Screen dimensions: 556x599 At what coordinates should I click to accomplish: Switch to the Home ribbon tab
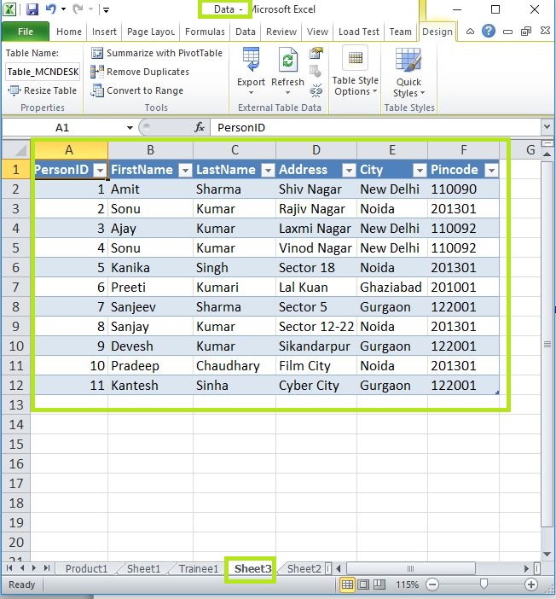[69, 32]
